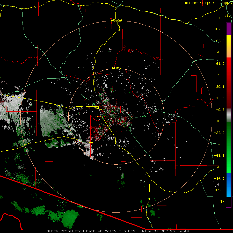Screen dimensions: 233x233
Task: Click the 92.3 legend value
Action: (220, 41)
